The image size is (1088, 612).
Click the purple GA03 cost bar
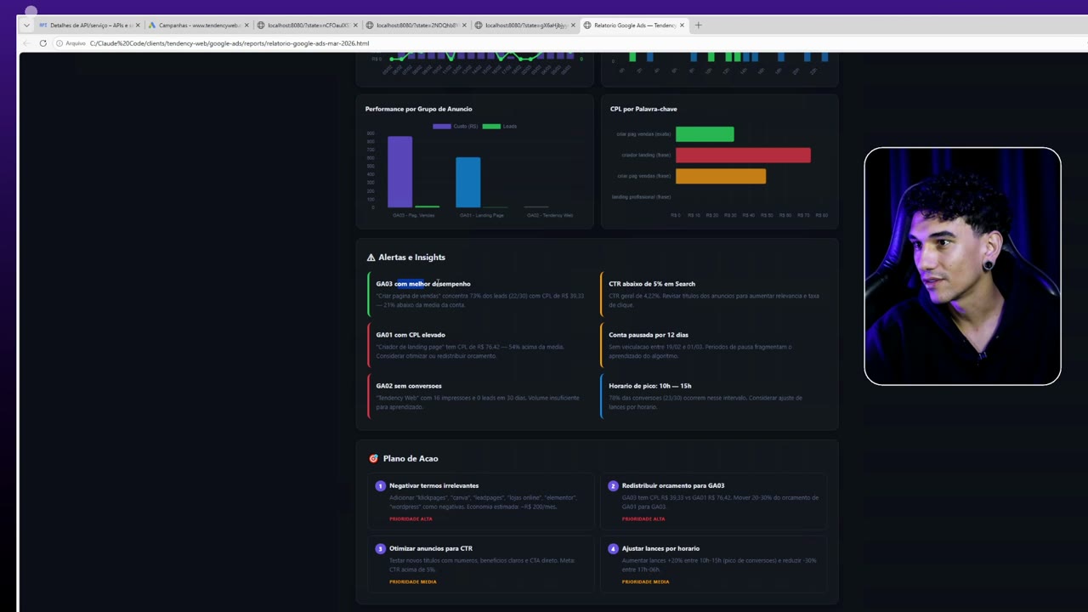click(x=400, y=172)
